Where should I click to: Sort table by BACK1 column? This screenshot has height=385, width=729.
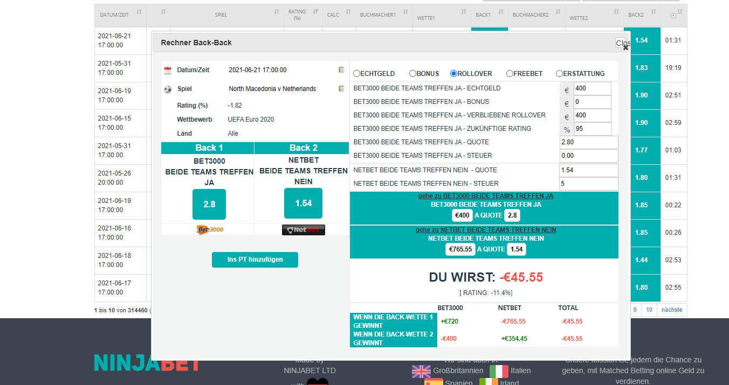[x=490, y=15]
